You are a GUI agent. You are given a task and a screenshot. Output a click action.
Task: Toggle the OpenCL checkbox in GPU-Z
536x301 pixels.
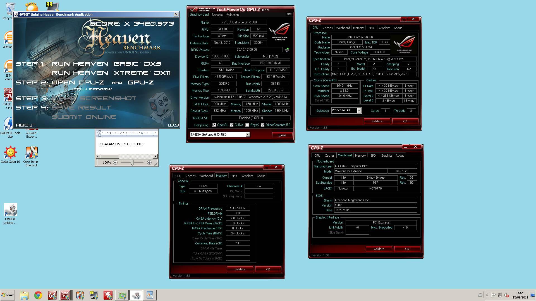tap(214, 125)
